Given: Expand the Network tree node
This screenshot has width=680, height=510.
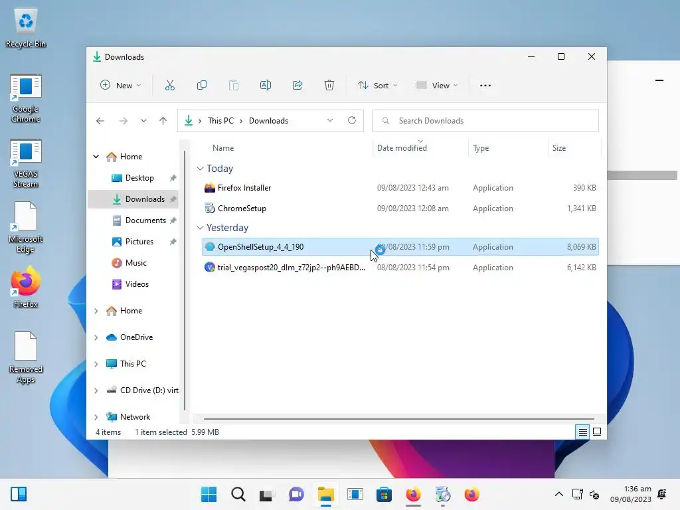Looking at the screenshot, I should point(96,417).
